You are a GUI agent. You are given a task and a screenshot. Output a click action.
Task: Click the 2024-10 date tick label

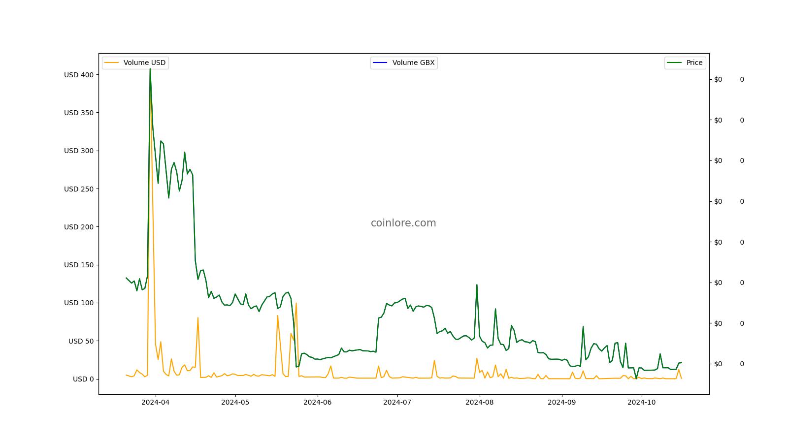(642, 402)
